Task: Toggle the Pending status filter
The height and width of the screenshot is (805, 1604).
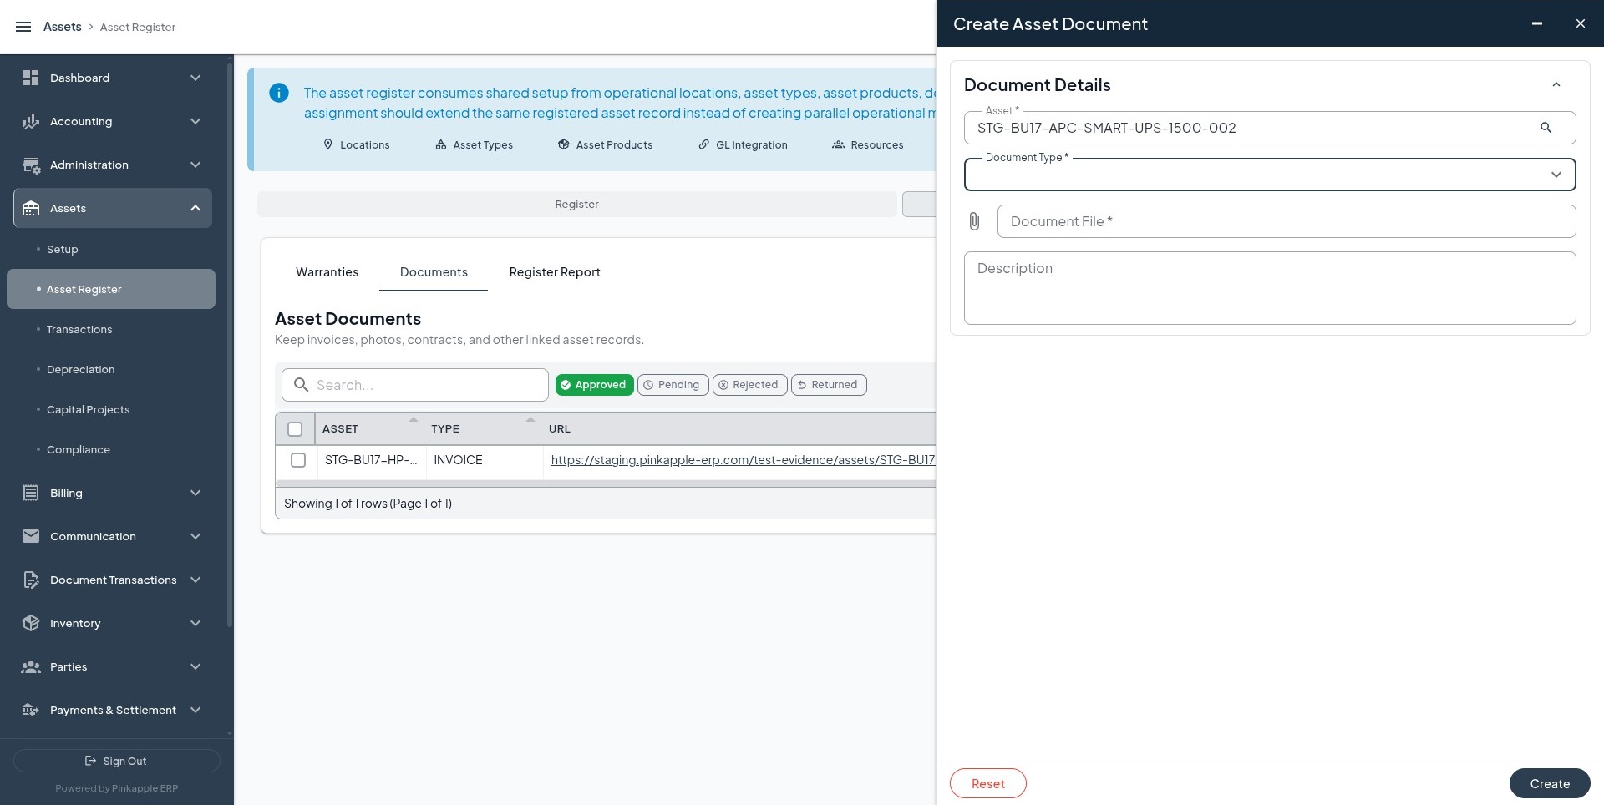Action: pos(673,385)
